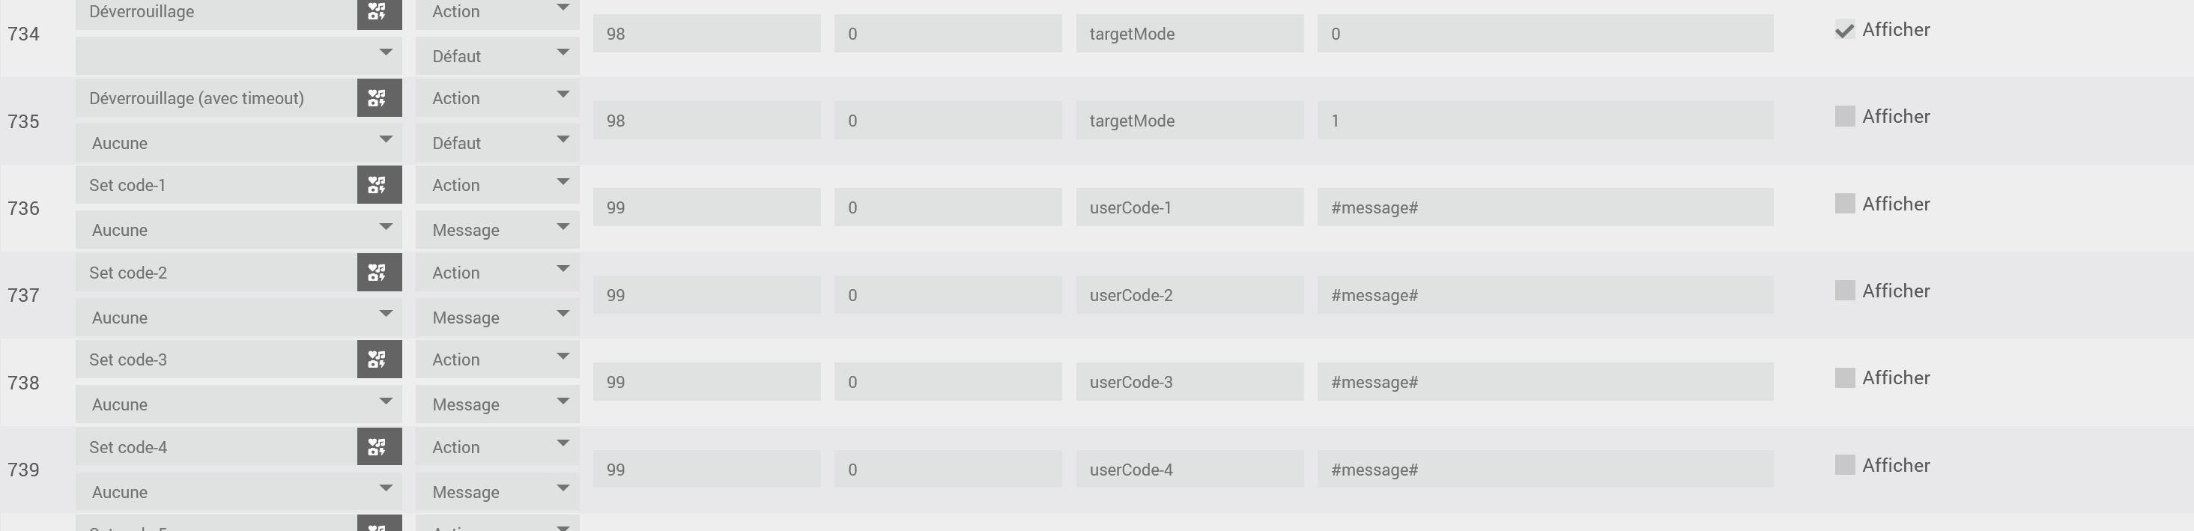The height and width of the screenshot is (531, 2194).
Task: Focus the userCode-1 input field
Action: click(1189, 207)
